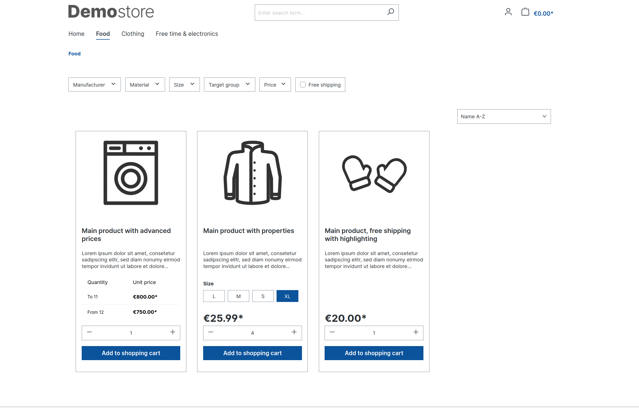This screenshot has width=639, height=415.
Task: Select size M
Action: 238,296
